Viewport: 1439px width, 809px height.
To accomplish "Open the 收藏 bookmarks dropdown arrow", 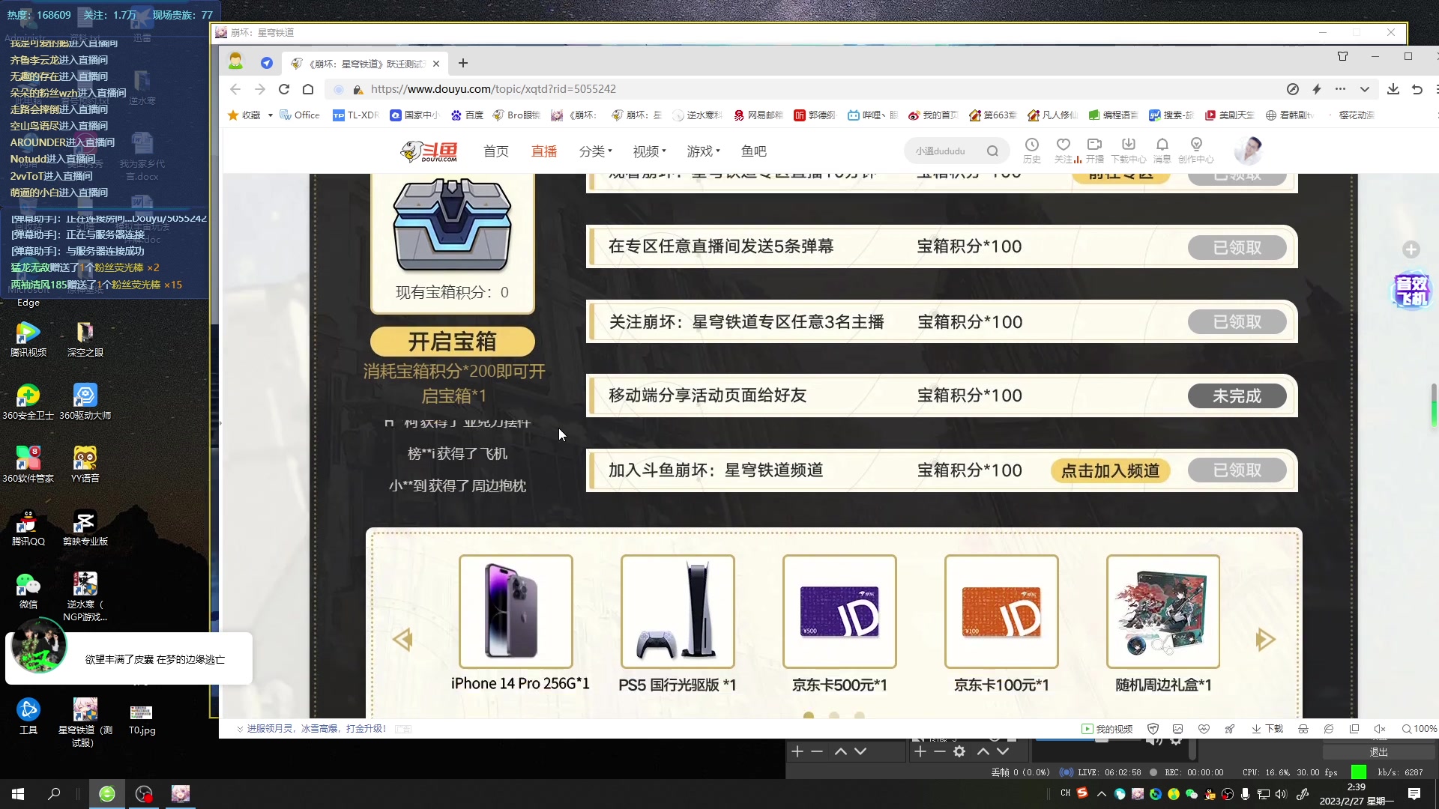I will coord(270,115).
